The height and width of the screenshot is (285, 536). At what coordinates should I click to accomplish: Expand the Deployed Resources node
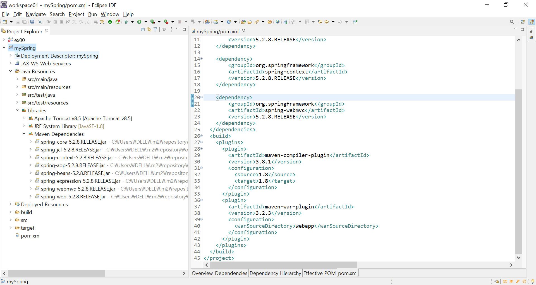[x=11, y=204]
